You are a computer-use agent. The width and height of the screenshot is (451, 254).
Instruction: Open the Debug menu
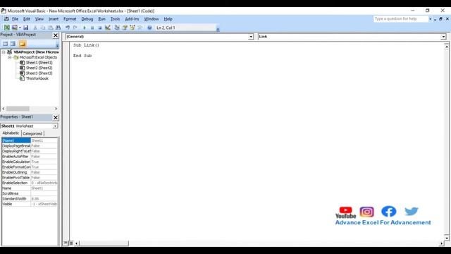point(87,19)
